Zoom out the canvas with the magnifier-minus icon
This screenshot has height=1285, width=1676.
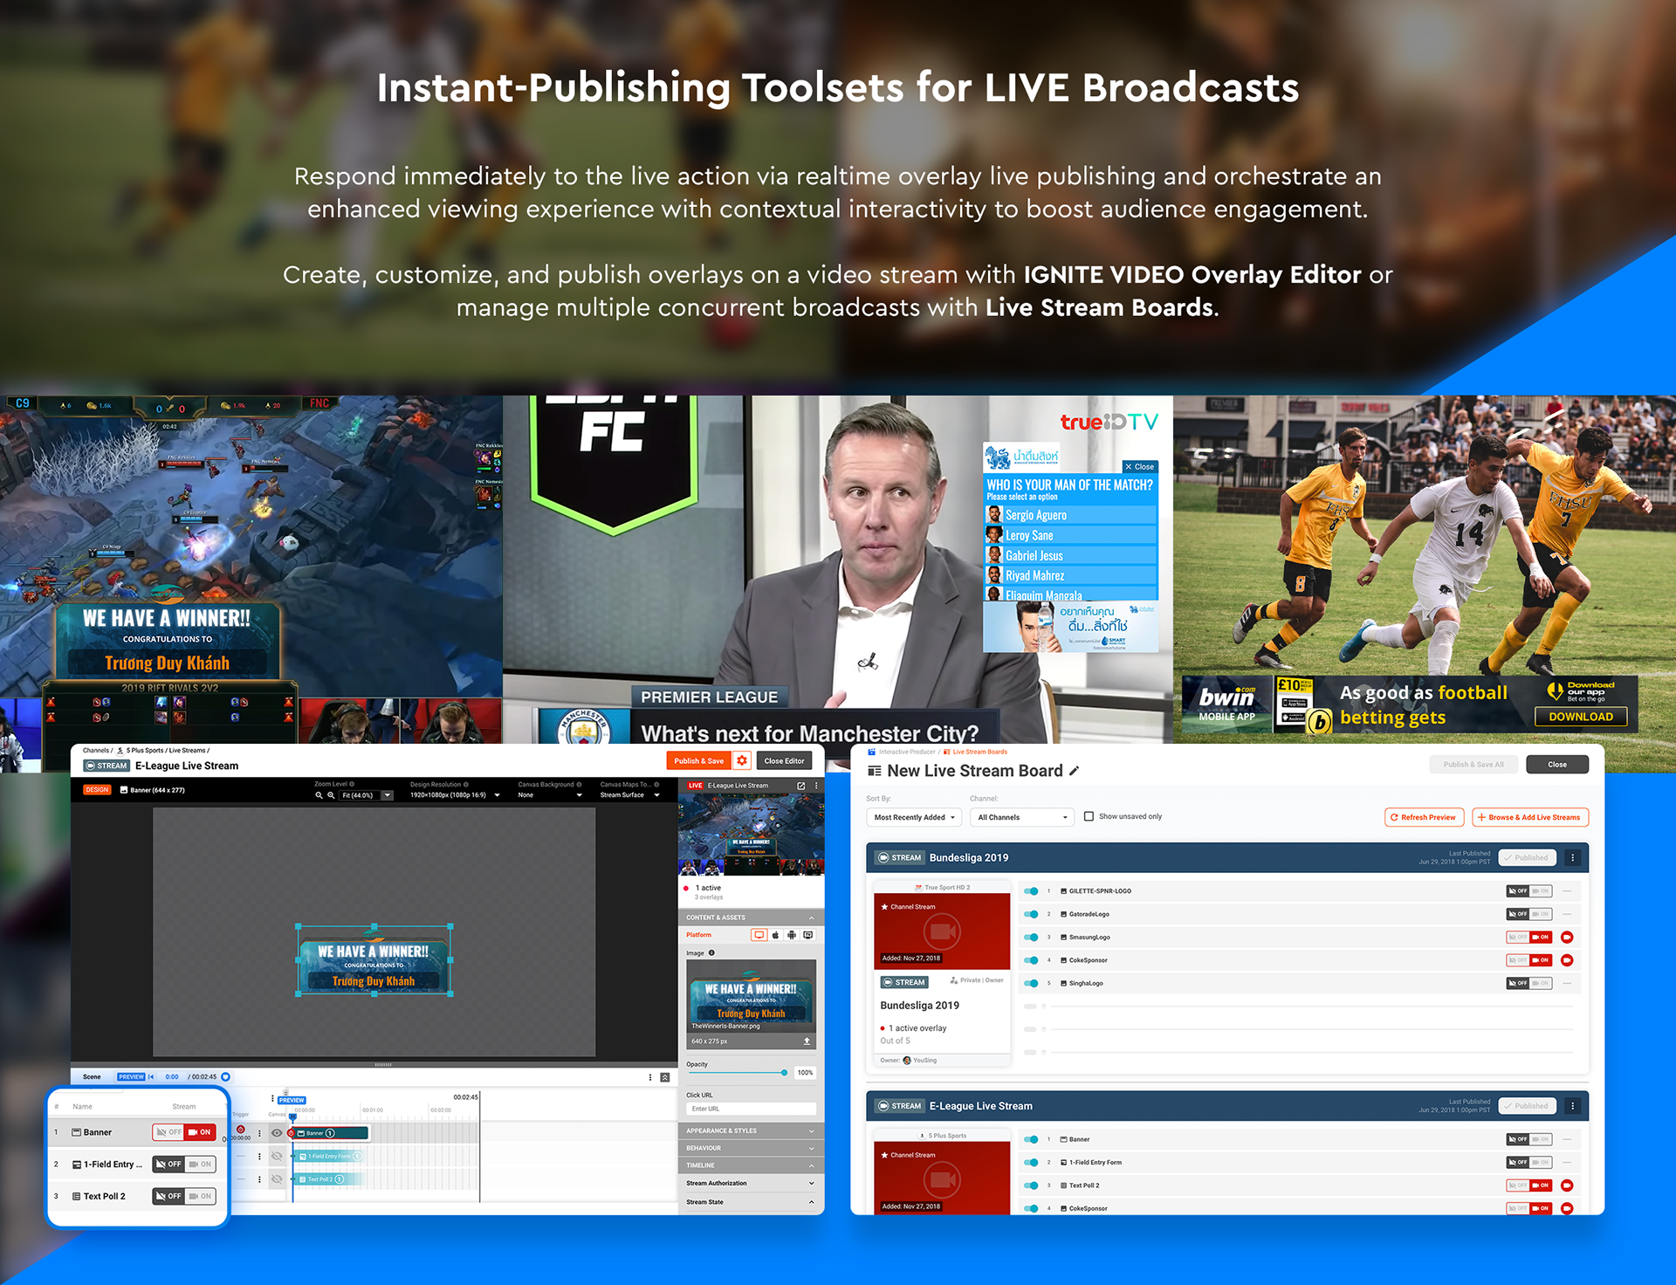pos(319,795)
